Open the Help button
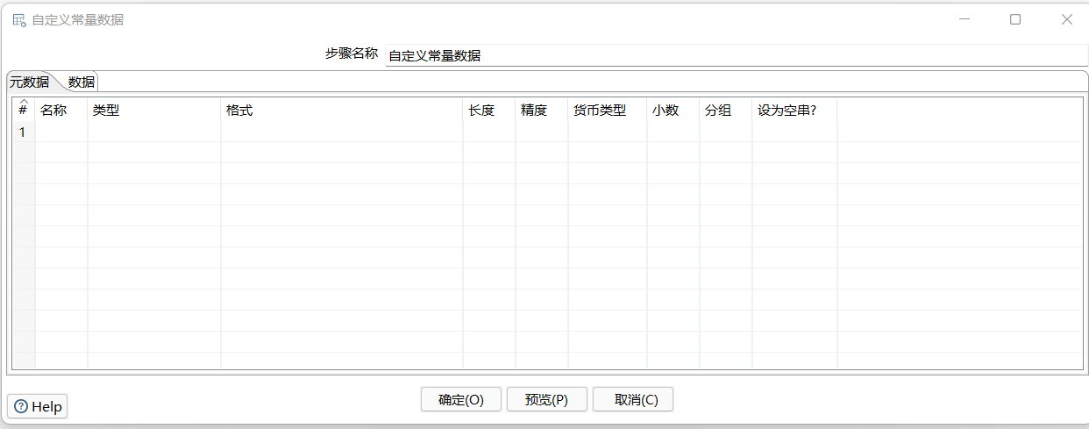1089x429 pixels. [x=38, y=406]
